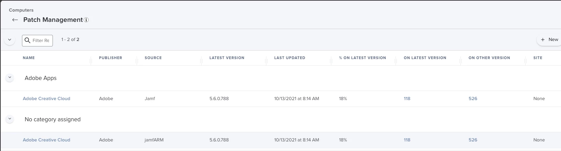Click the magnifying glass search icon
The image size is (561, 151).
27,40
